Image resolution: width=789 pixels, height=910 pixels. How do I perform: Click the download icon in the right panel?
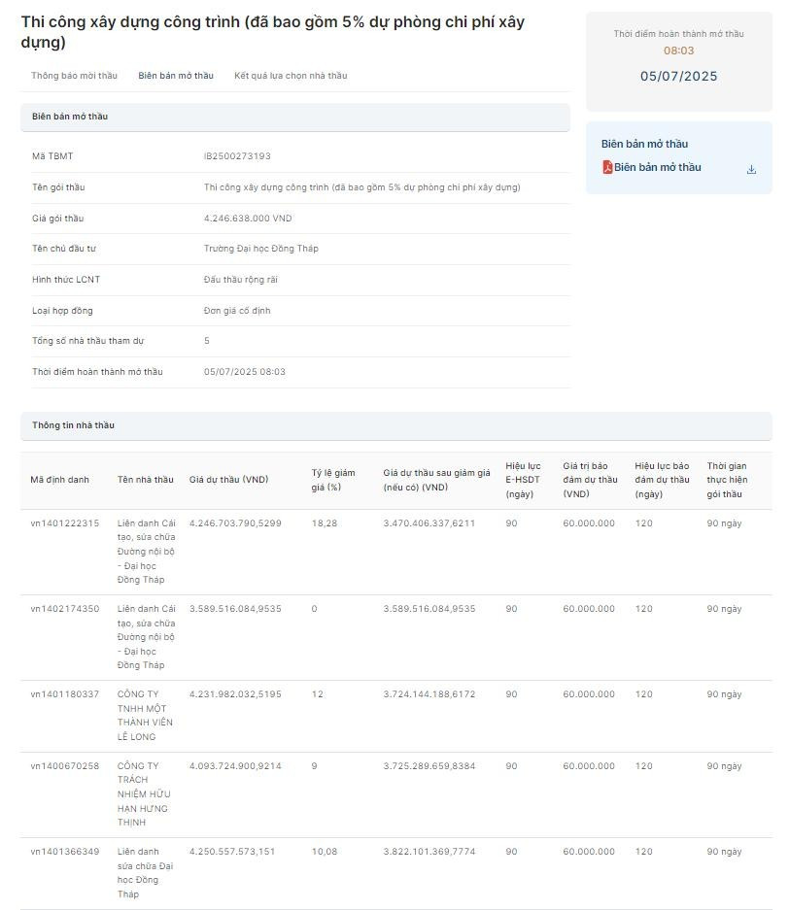click(x=751, y=169)
